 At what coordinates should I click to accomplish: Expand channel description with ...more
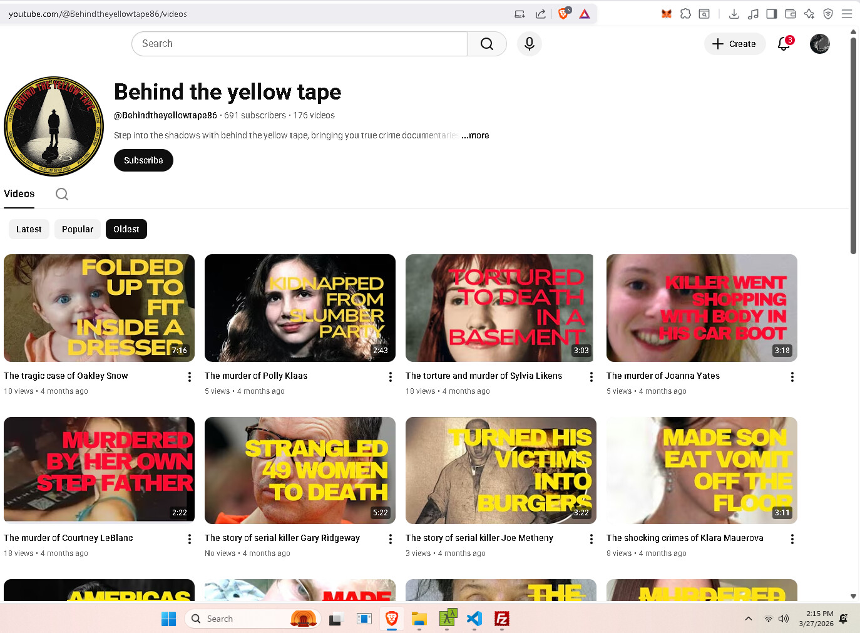[x=475, y=135]
